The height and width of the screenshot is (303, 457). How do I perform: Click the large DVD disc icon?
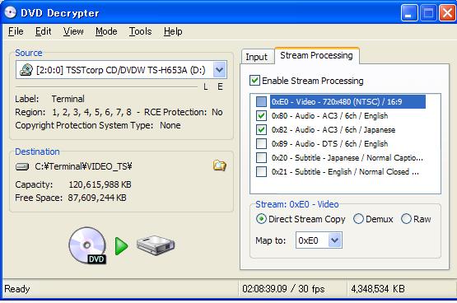click(87, 245)
